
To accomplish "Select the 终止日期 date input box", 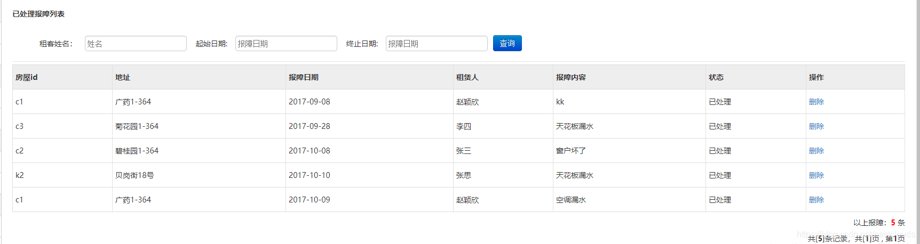I will pyautogui.click(x=437, y=44).
